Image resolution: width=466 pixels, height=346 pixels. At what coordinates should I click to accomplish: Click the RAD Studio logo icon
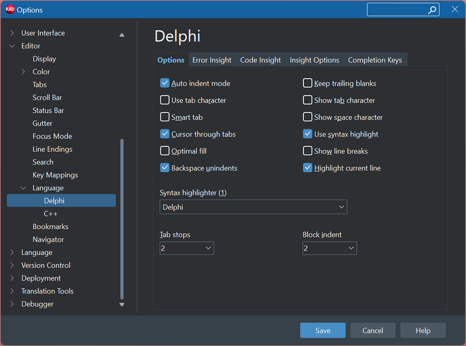[10, 9]
